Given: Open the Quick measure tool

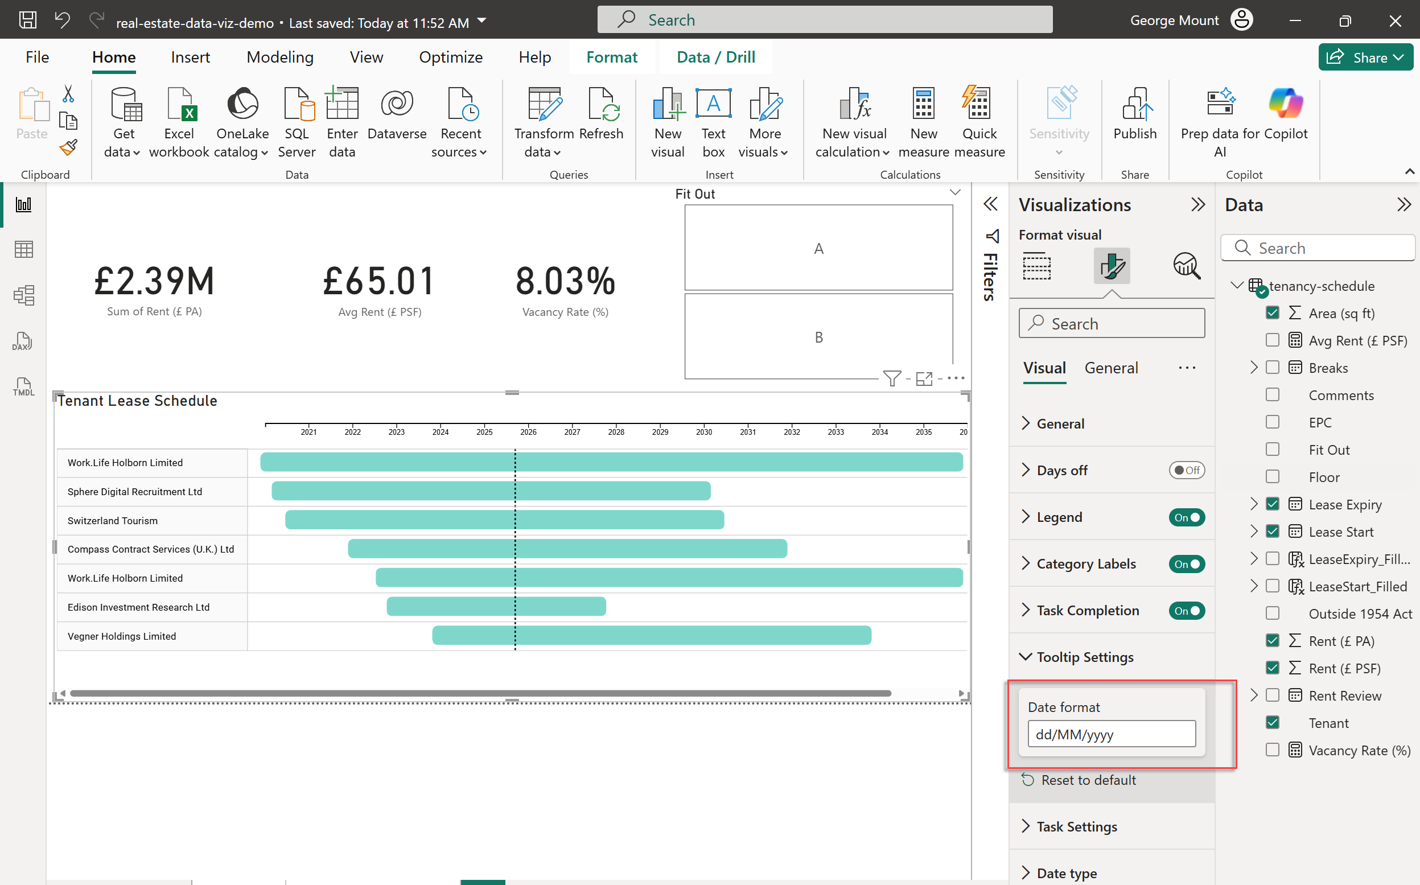Looking at the screenshot, I should point(979,105).
